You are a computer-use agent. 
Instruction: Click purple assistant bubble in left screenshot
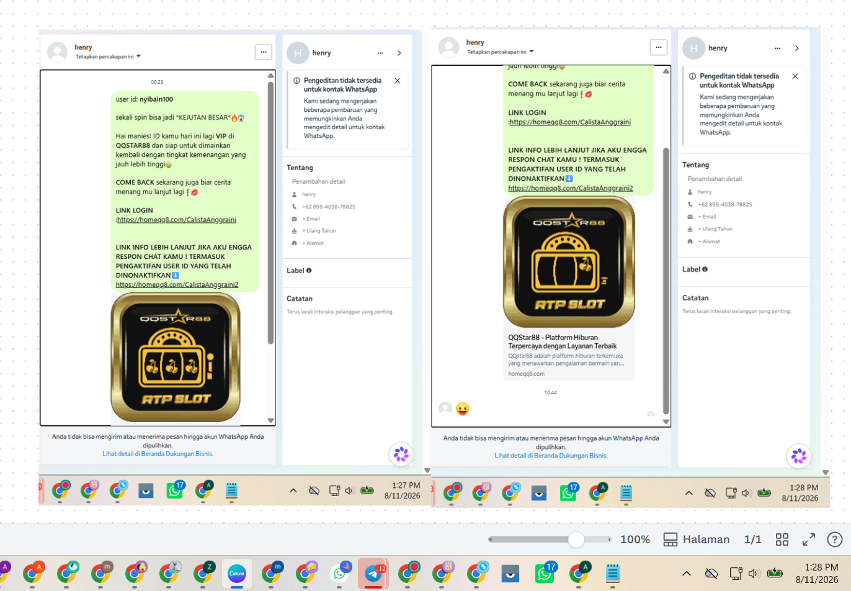click(x=401, y=454)
